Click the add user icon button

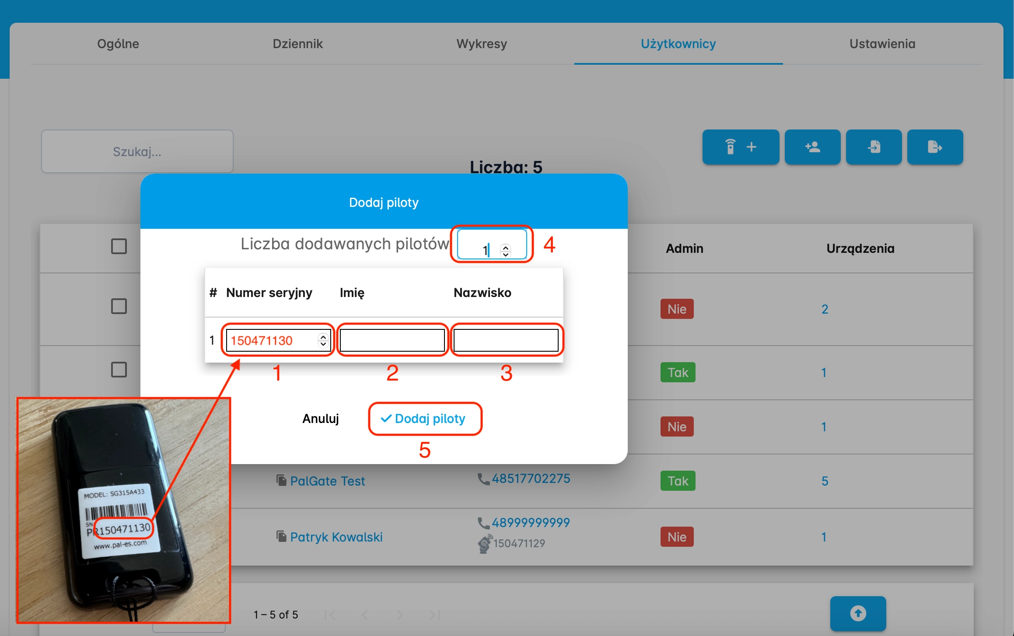pos(812,147)
